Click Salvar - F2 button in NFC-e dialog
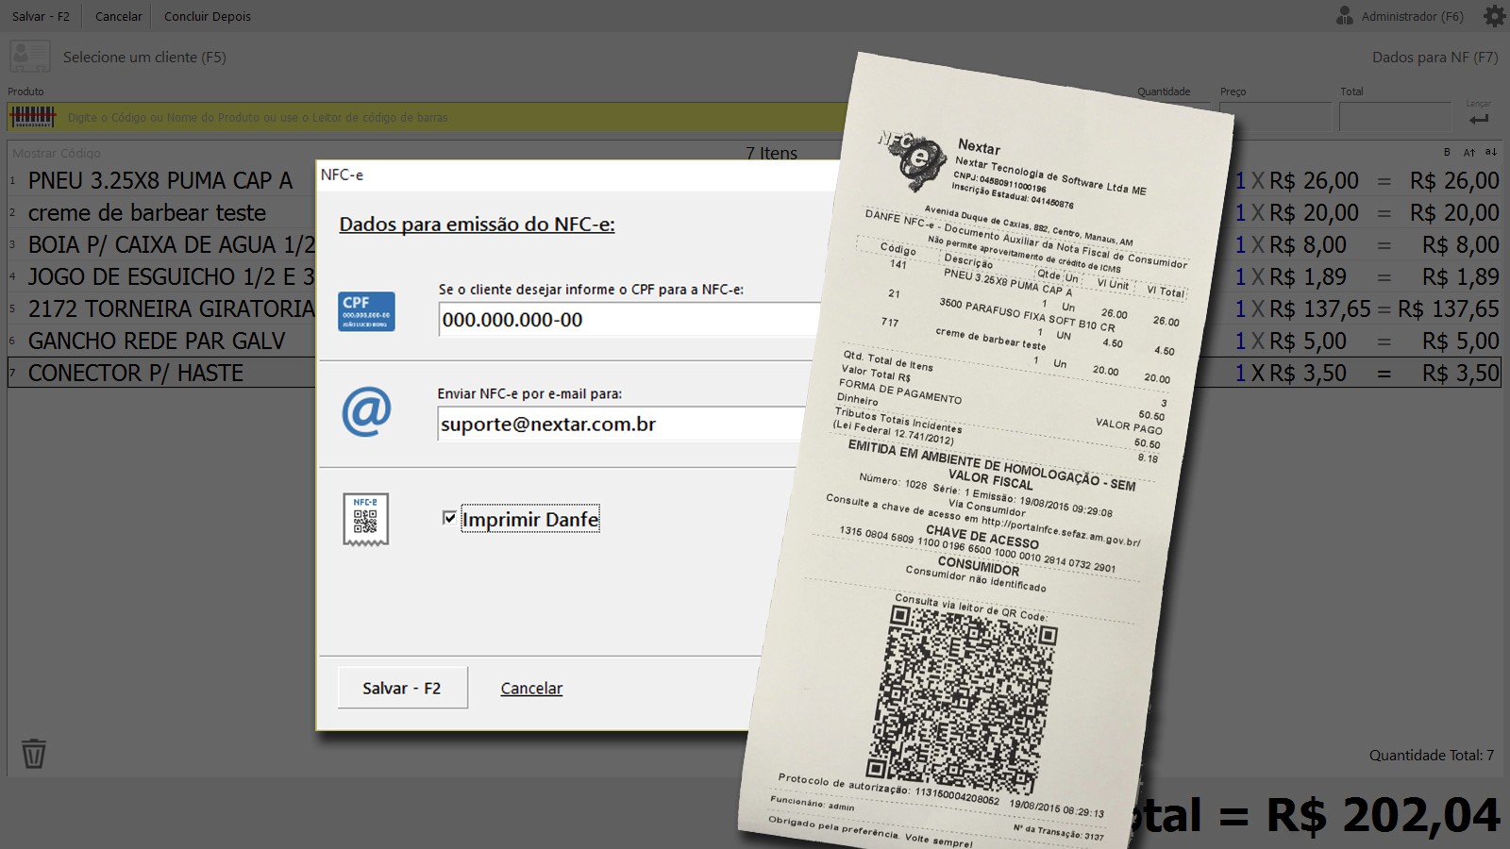1510x849 pixels. (402, 688)
